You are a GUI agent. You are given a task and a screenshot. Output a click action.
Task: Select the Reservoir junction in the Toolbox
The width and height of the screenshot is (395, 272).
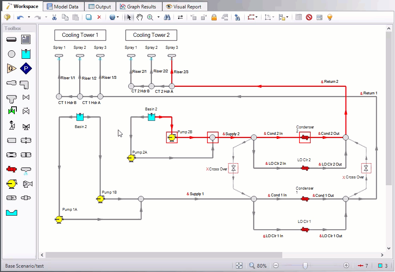(26, 54)
